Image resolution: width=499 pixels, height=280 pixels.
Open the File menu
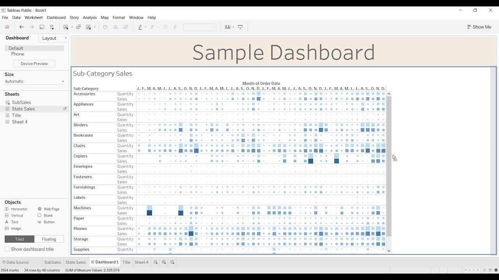(x=5, y=17)
